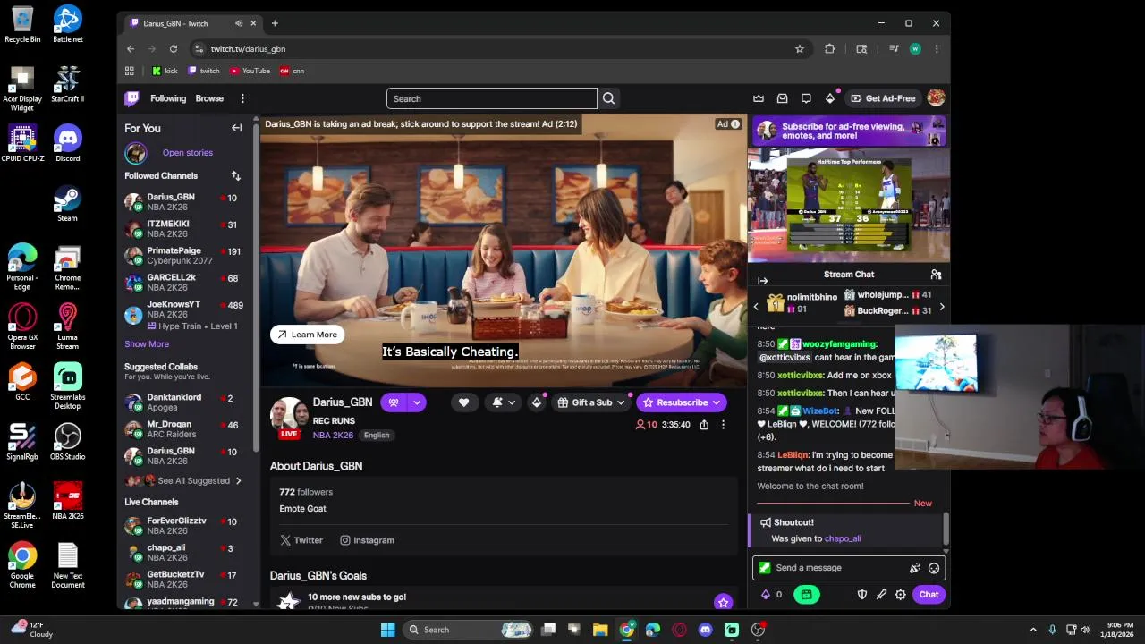This screenshot has width=1145, height=644.
Task: Bookmark this page with star icon
Action: pyautogui.click(x=800, y=49)
